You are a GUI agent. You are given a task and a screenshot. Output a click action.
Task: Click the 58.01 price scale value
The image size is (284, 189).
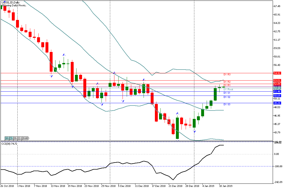pyautogui.click(x=277, y=57)
